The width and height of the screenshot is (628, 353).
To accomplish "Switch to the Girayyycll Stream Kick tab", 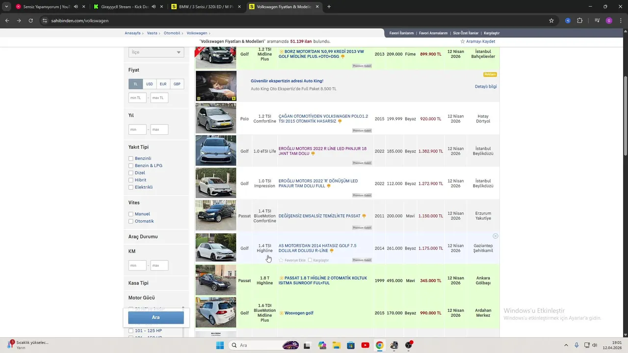I will [128, 7].
